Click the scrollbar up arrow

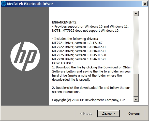136,14
